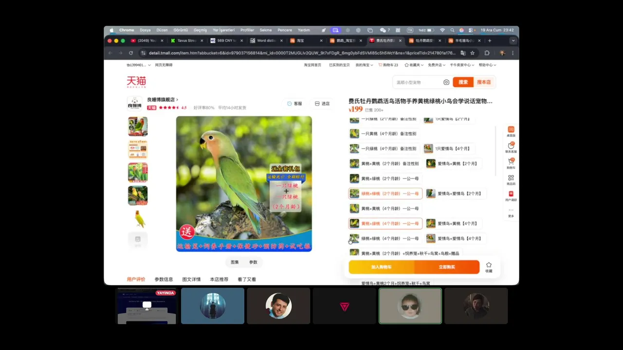
Task: Open the 淘宝网首页 link
Action: pos(312,65)
